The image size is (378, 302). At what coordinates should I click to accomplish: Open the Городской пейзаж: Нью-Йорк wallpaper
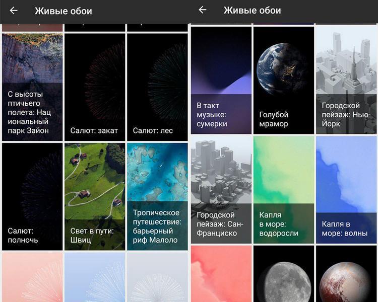[346, 80]
